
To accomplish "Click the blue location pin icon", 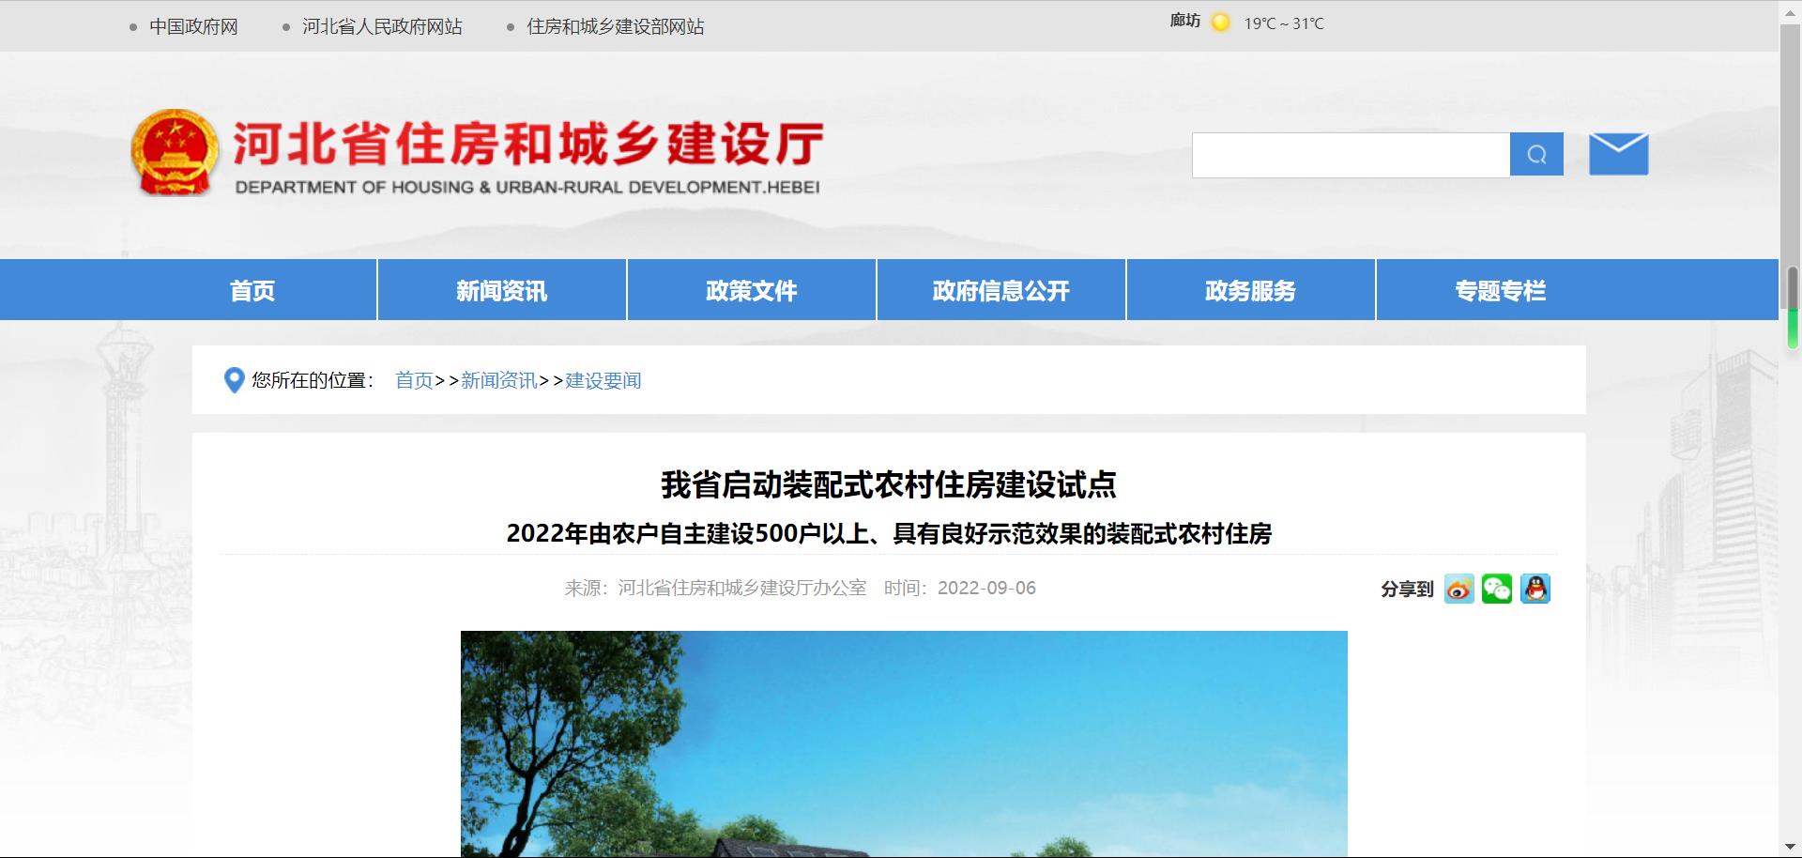I will 234,380.
